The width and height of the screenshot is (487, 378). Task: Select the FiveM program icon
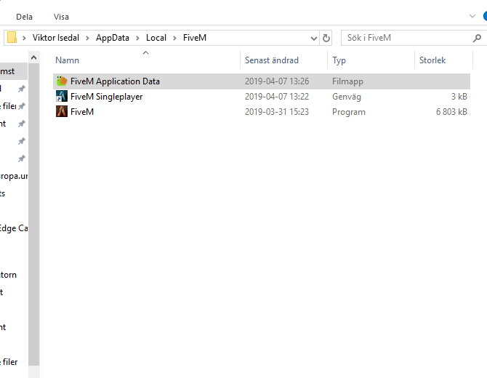pyautogui.click(x=62, y=111)
